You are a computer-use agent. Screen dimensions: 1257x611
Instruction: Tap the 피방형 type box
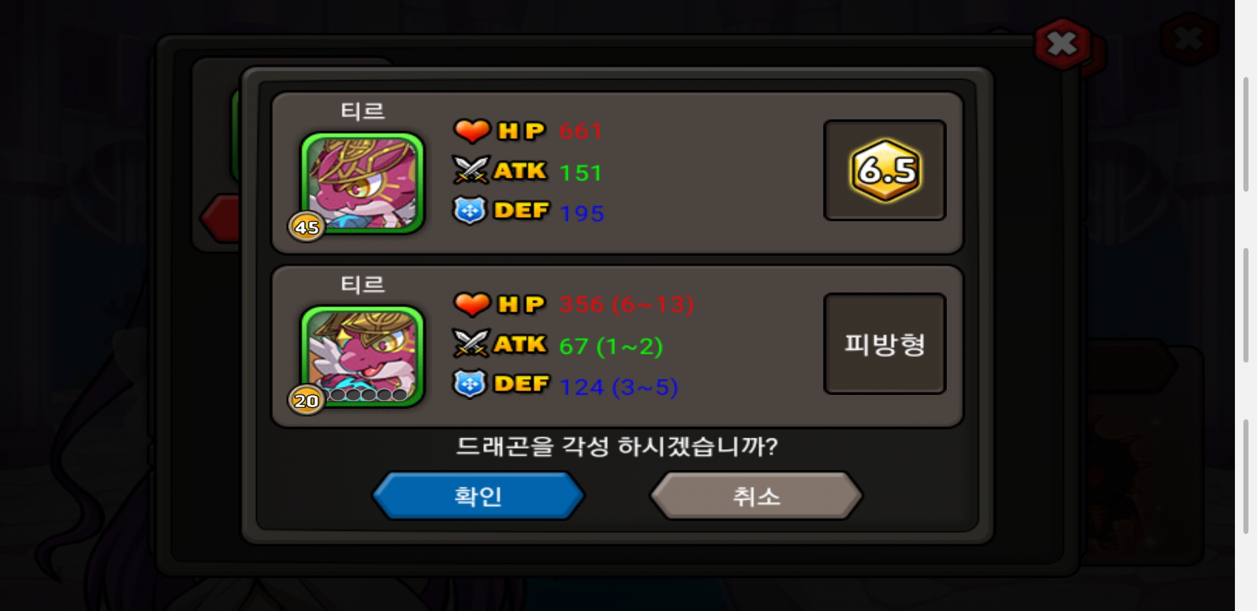point(885,343)
